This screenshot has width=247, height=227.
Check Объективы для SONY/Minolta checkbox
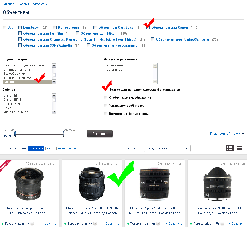pos(20,45)
